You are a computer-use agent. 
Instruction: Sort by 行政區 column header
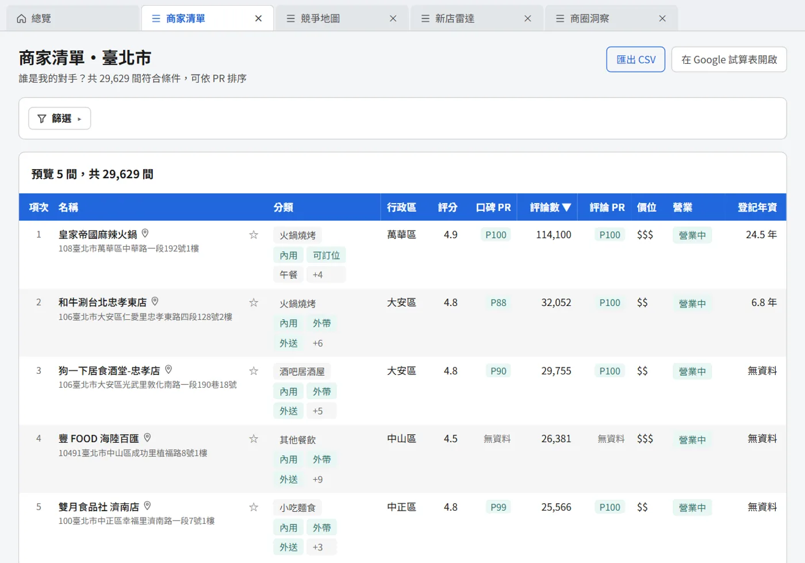(401, 207)
